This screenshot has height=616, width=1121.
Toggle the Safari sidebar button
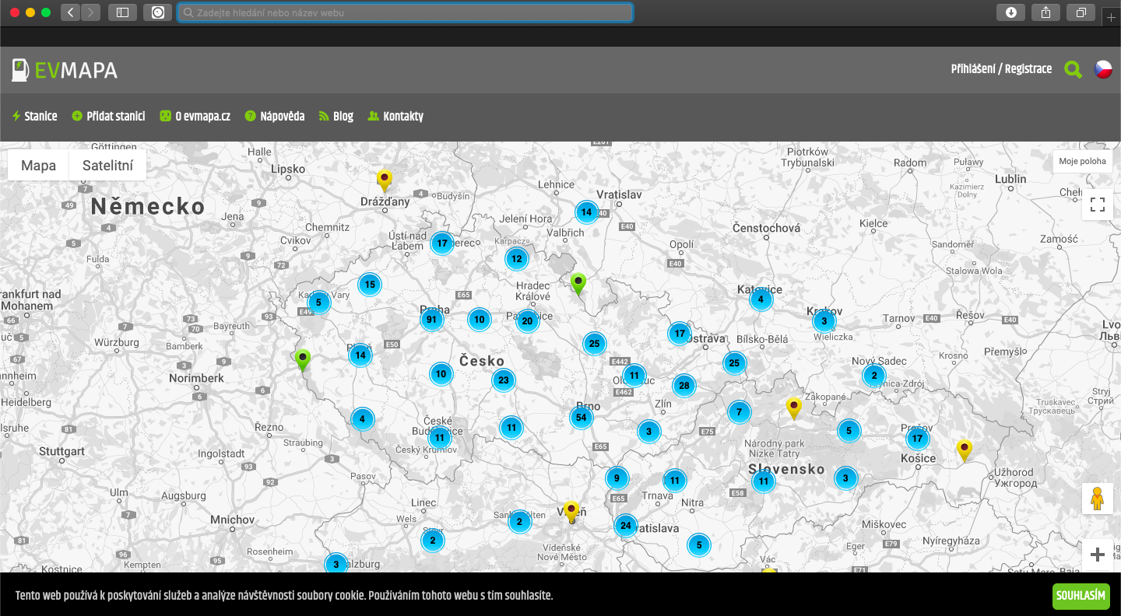[122, 12]
